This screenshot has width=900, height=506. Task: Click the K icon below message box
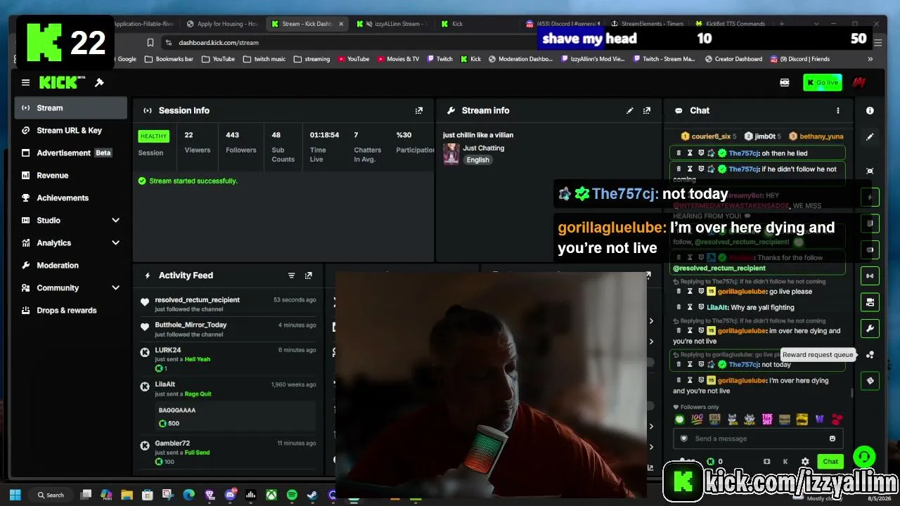pyautogui.click(x=785, y=462)
